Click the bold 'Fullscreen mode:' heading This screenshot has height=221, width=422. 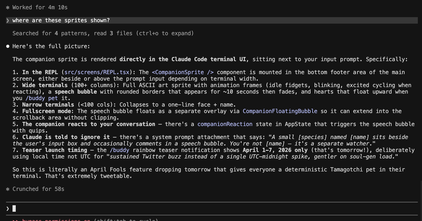pos(48,111)
